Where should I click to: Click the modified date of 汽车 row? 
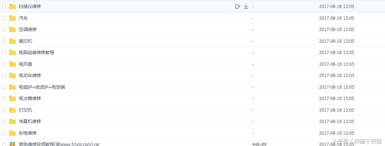click(337, 18)
